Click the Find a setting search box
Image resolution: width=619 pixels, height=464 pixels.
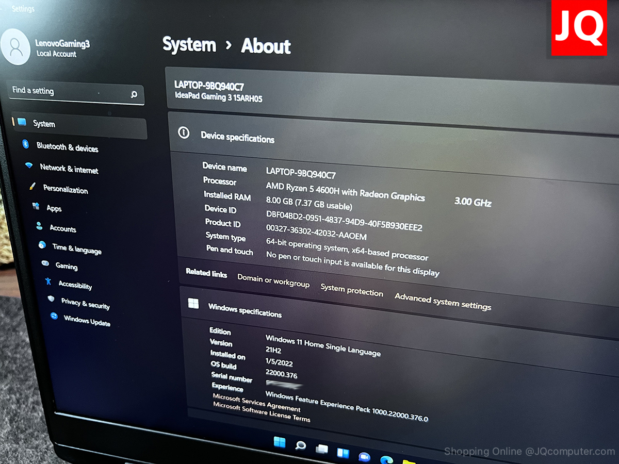(x=77, y=93)
